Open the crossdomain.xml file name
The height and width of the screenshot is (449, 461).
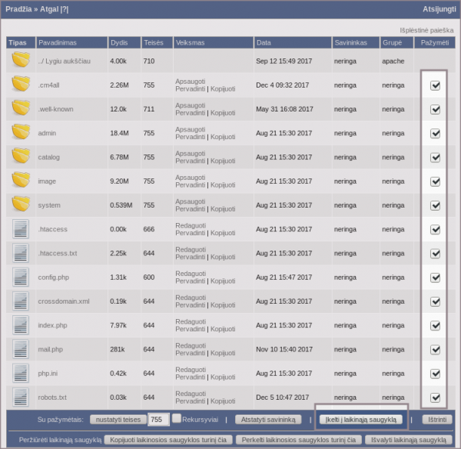point(64,301)
